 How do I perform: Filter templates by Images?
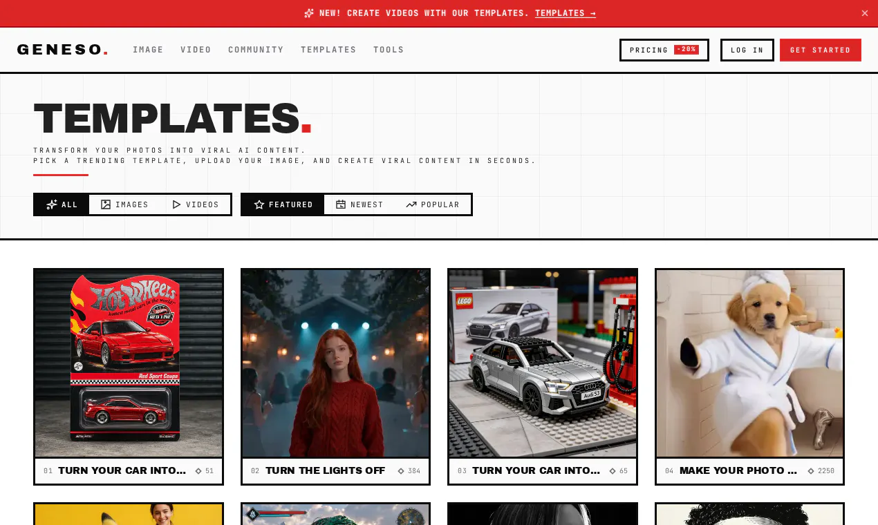(124, 204)
